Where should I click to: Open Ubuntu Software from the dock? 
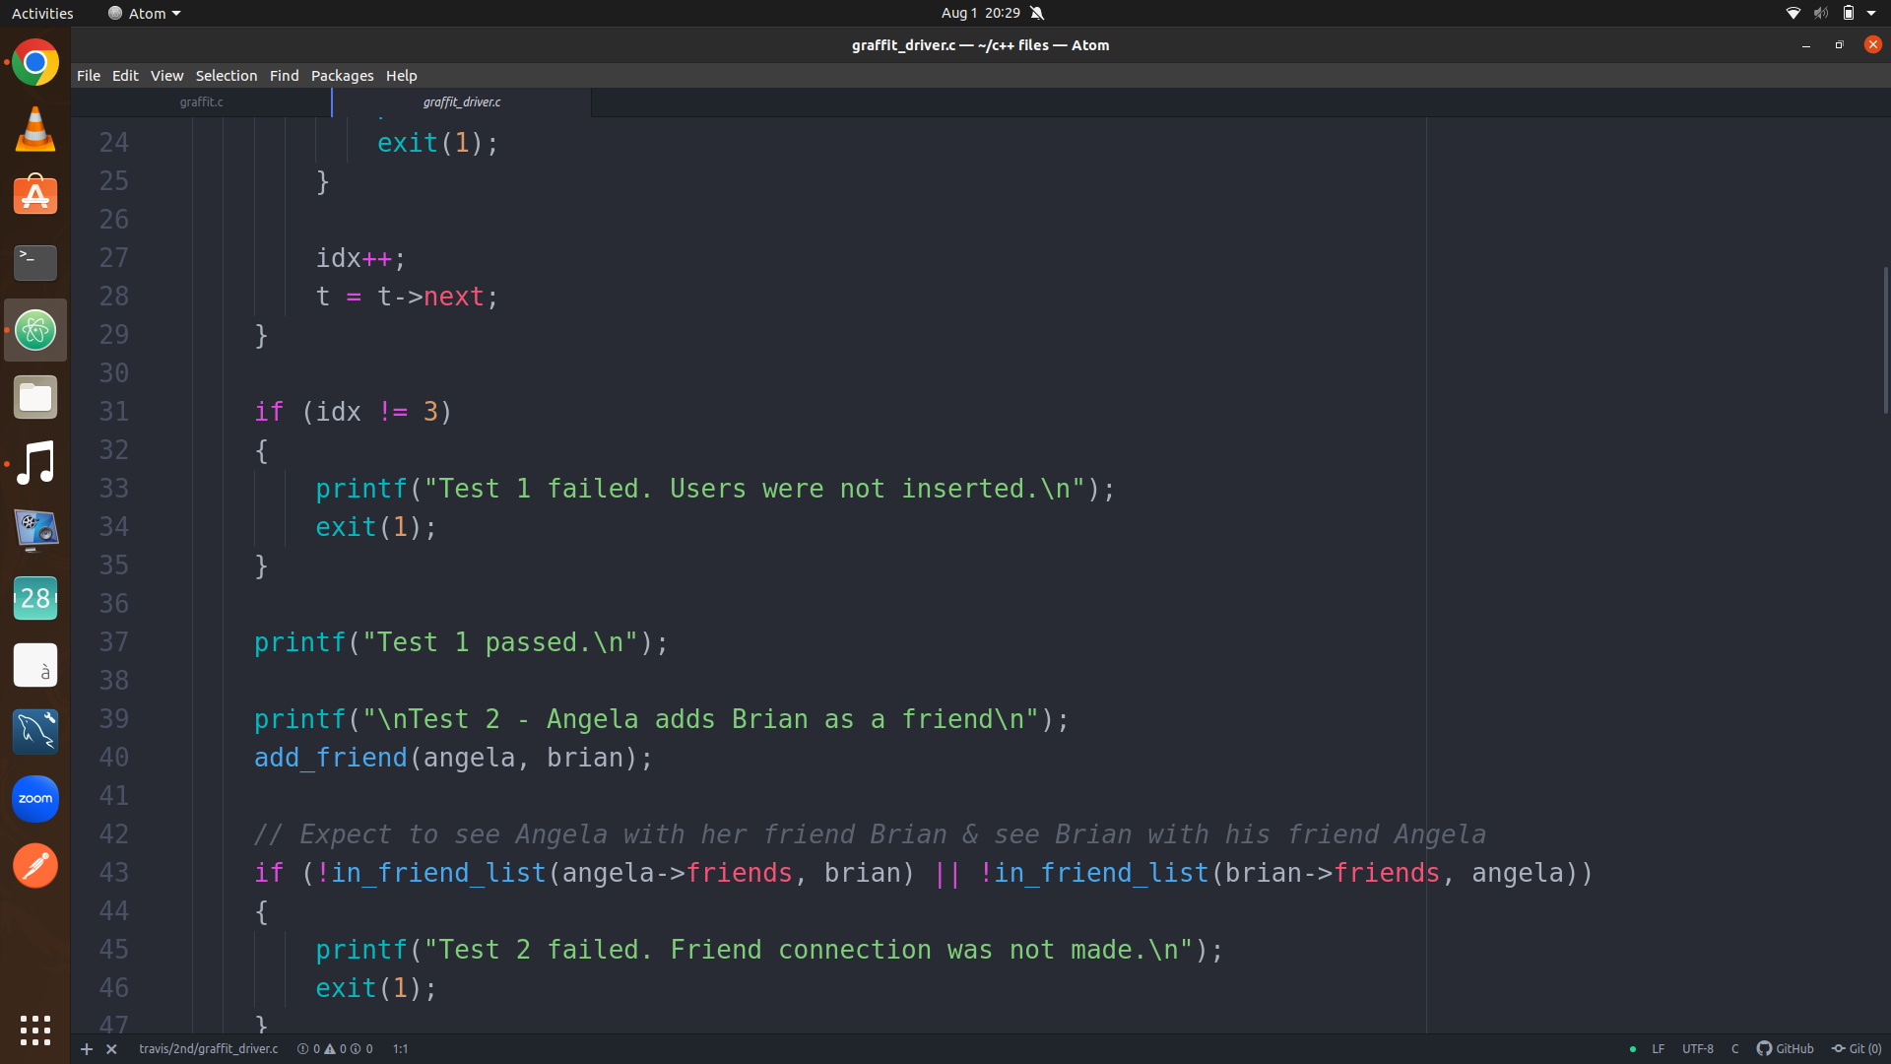(x=35, y=196)
